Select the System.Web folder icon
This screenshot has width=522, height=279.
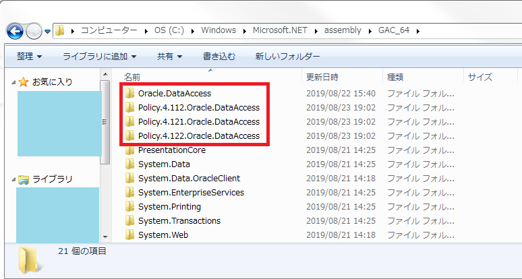click(x=129, y=235)
